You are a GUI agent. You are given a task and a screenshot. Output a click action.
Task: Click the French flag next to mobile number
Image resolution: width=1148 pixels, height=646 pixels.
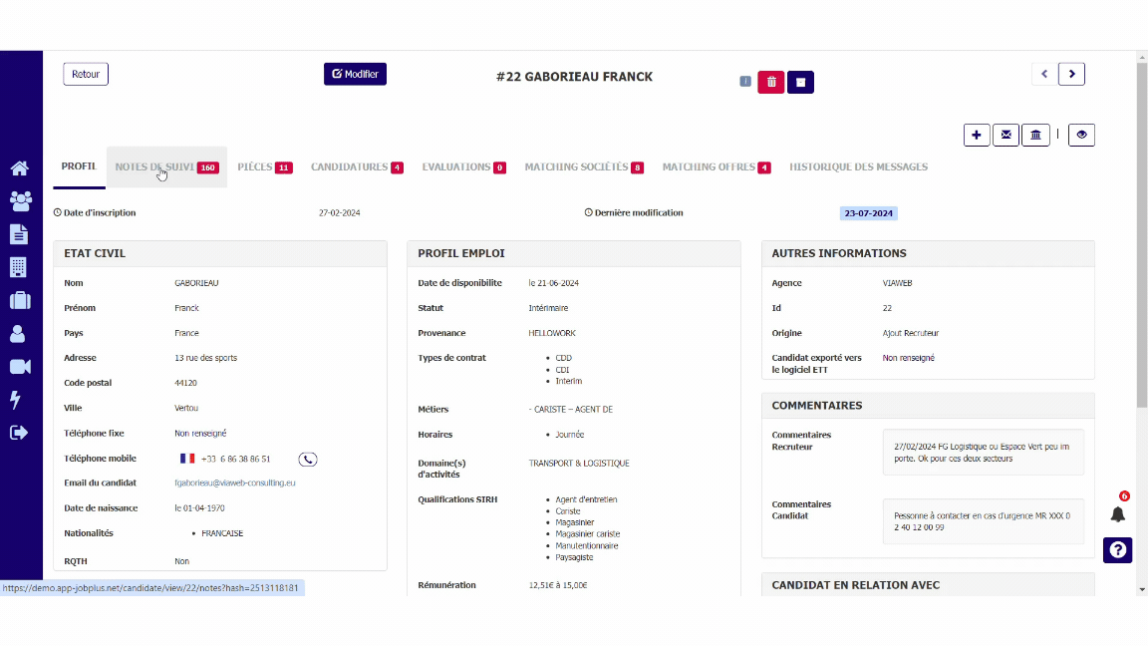click(x=187, y=459)
